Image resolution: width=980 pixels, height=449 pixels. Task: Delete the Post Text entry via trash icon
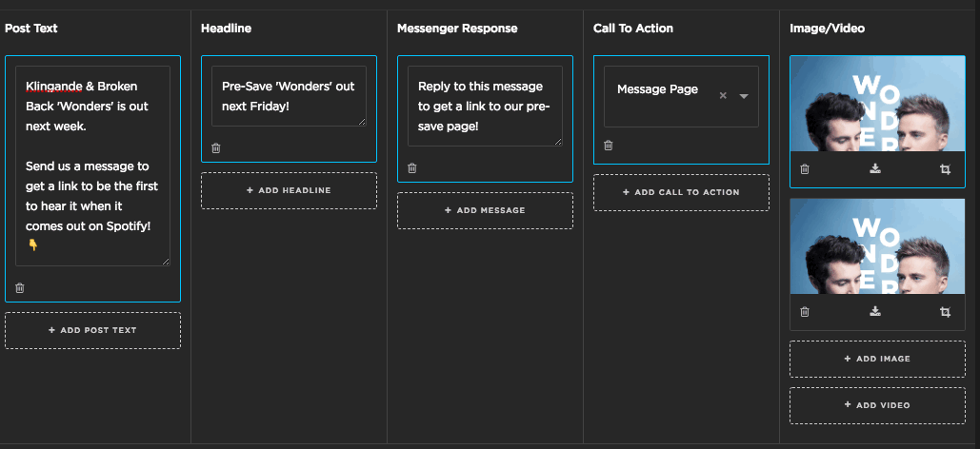click(20, 288)
